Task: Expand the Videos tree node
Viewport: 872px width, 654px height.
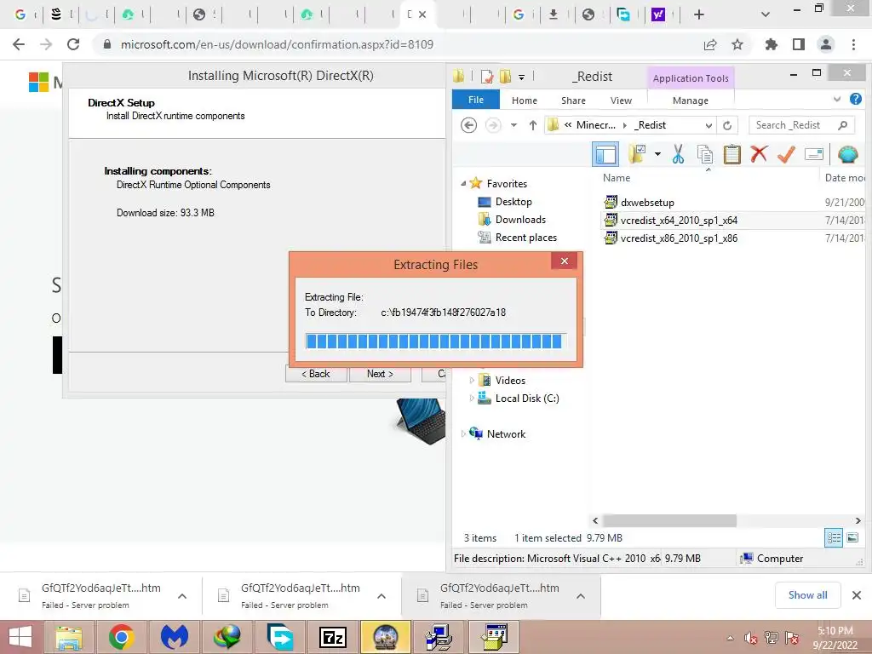Action: point(472,381)
